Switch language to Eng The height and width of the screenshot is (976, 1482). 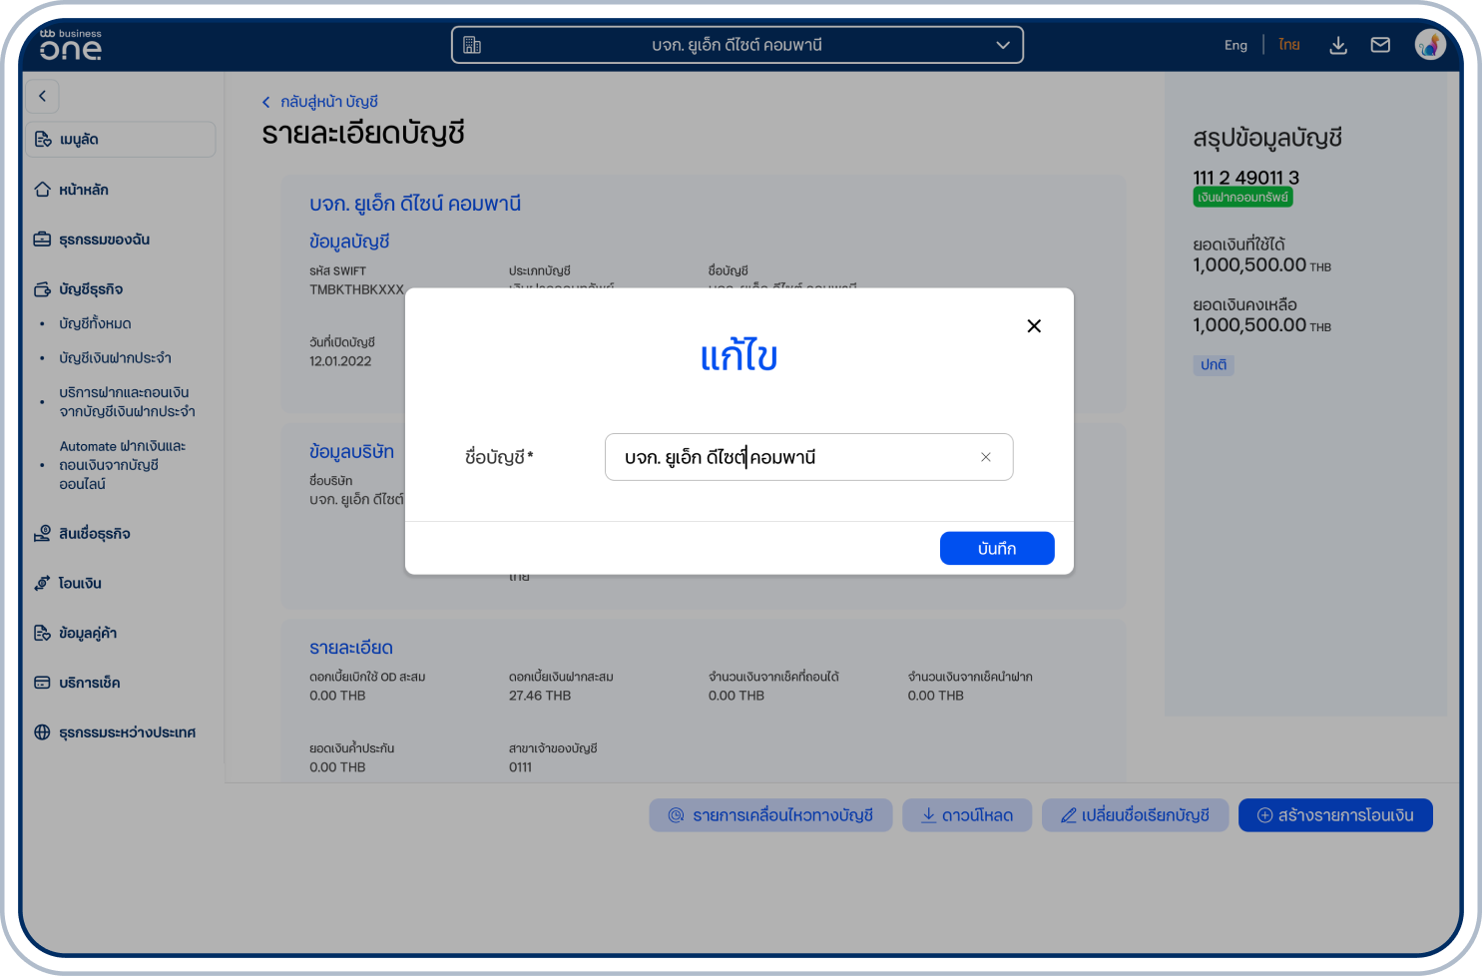(1235, 45)
